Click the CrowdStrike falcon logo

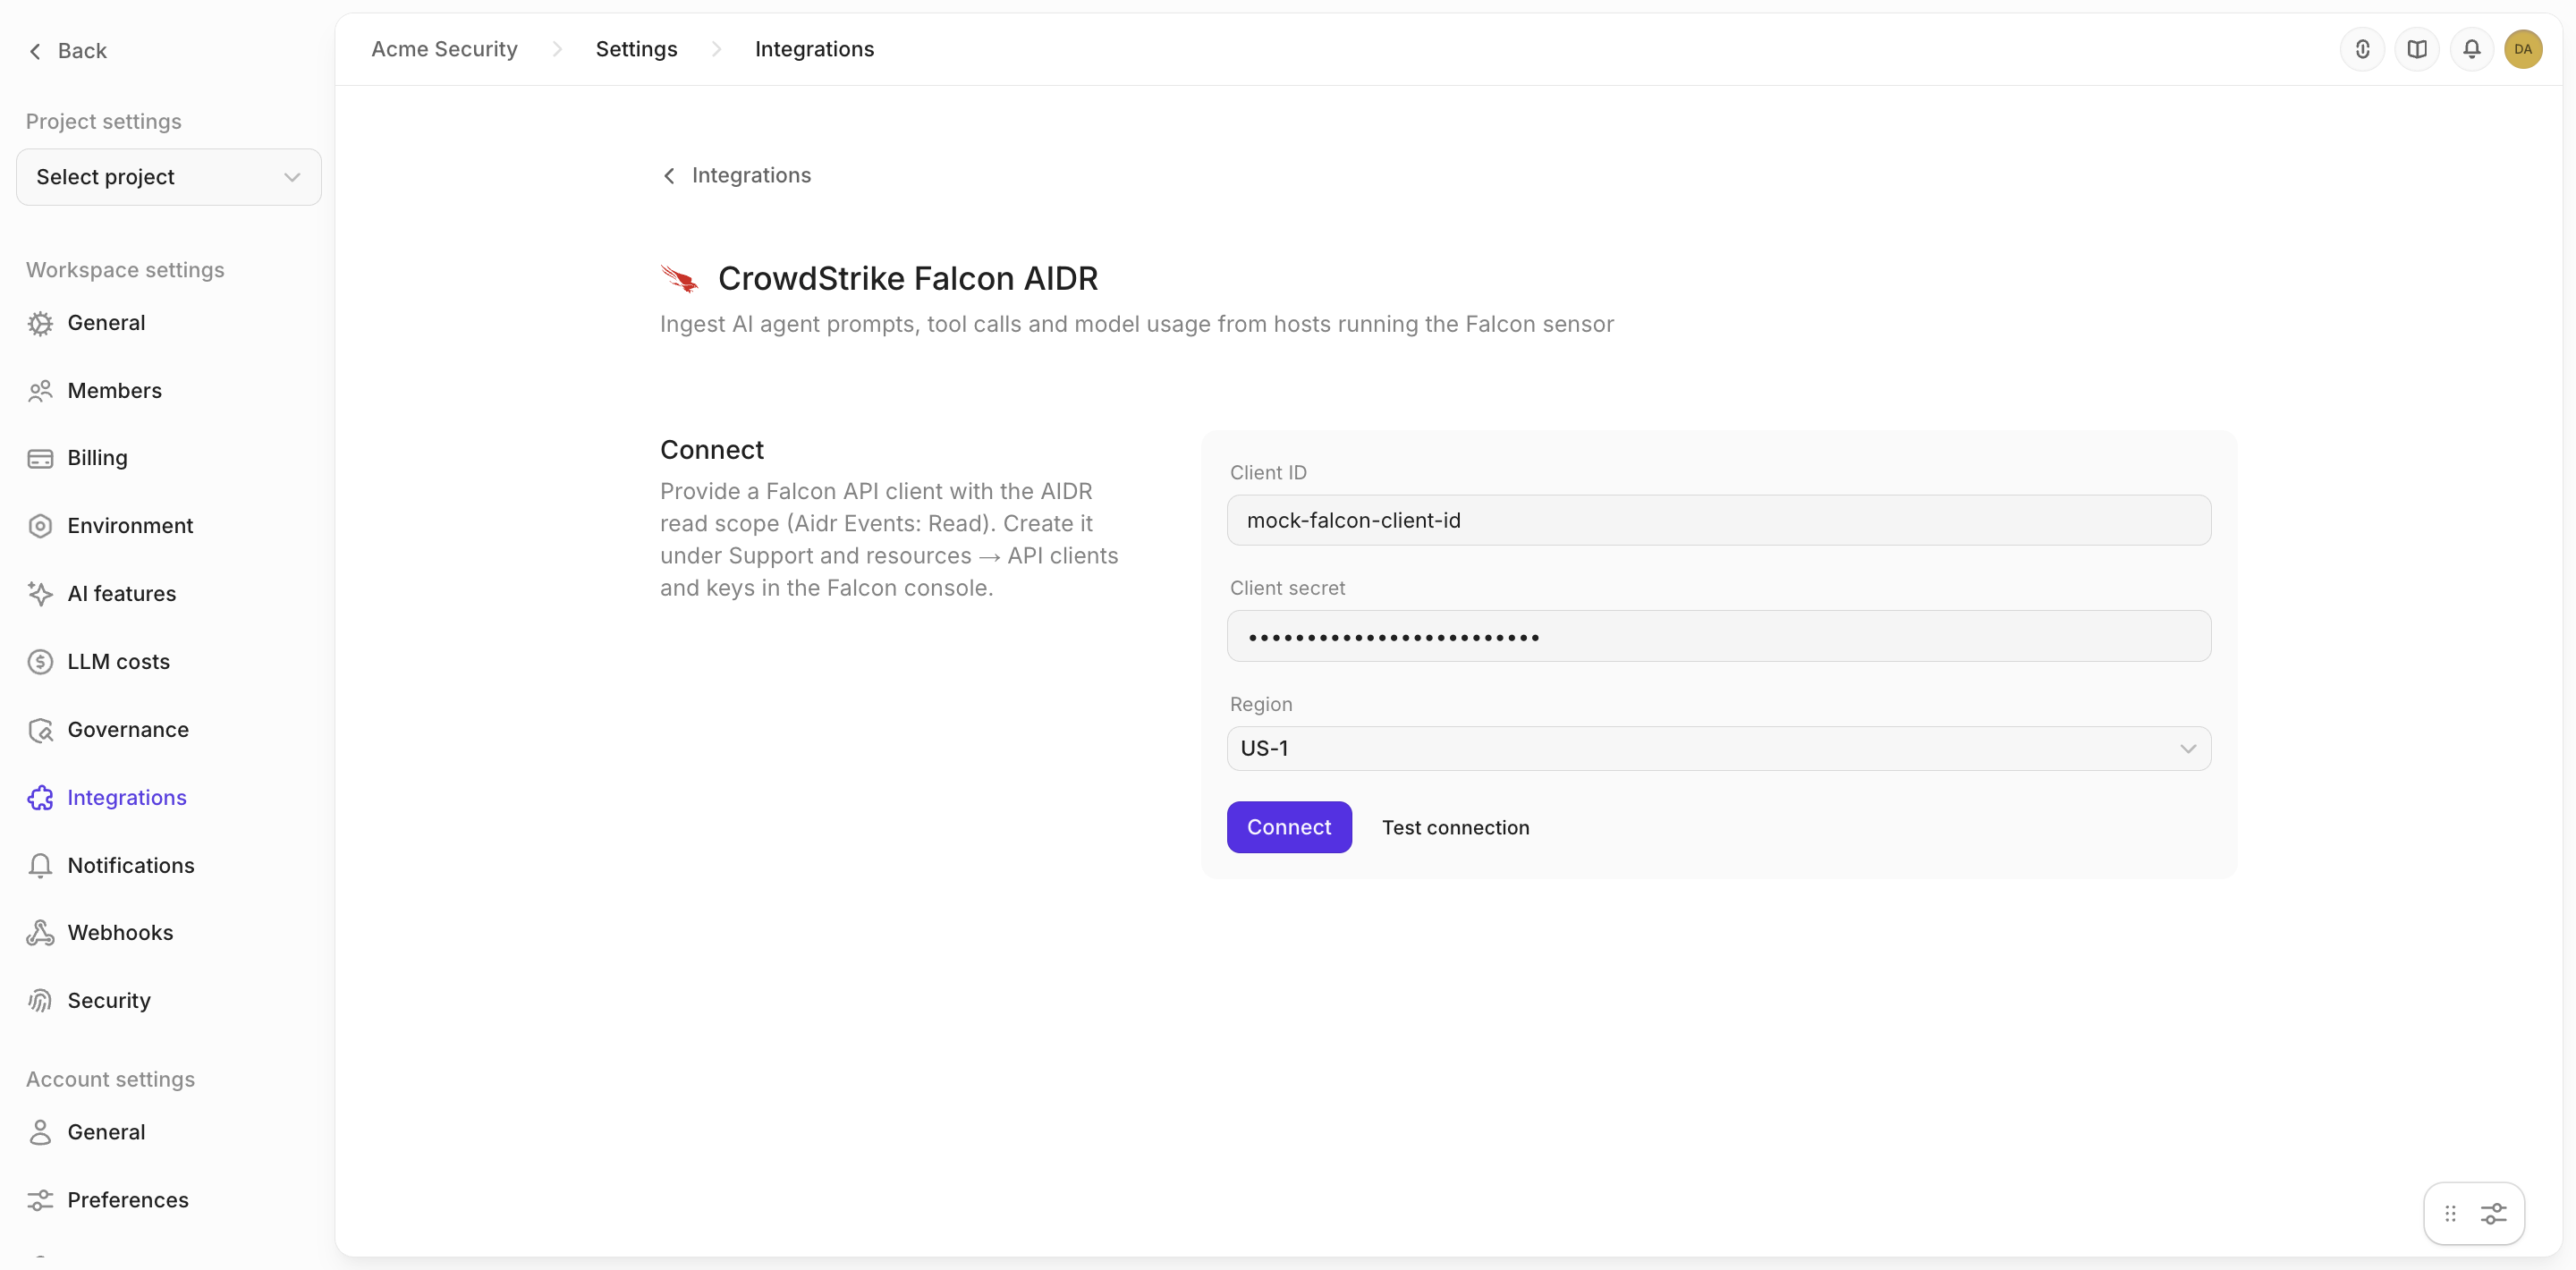[679, 278]
